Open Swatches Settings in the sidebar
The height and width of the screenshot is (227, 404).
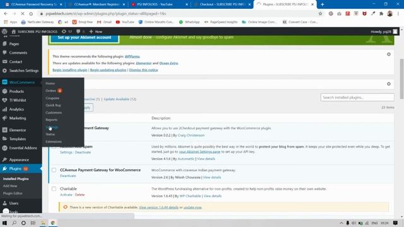24,71
